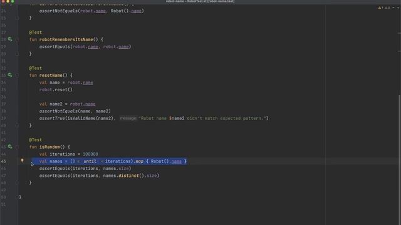401x225 pixels.
Task: Run the resetName test from gutter
Action: (10, 75)
